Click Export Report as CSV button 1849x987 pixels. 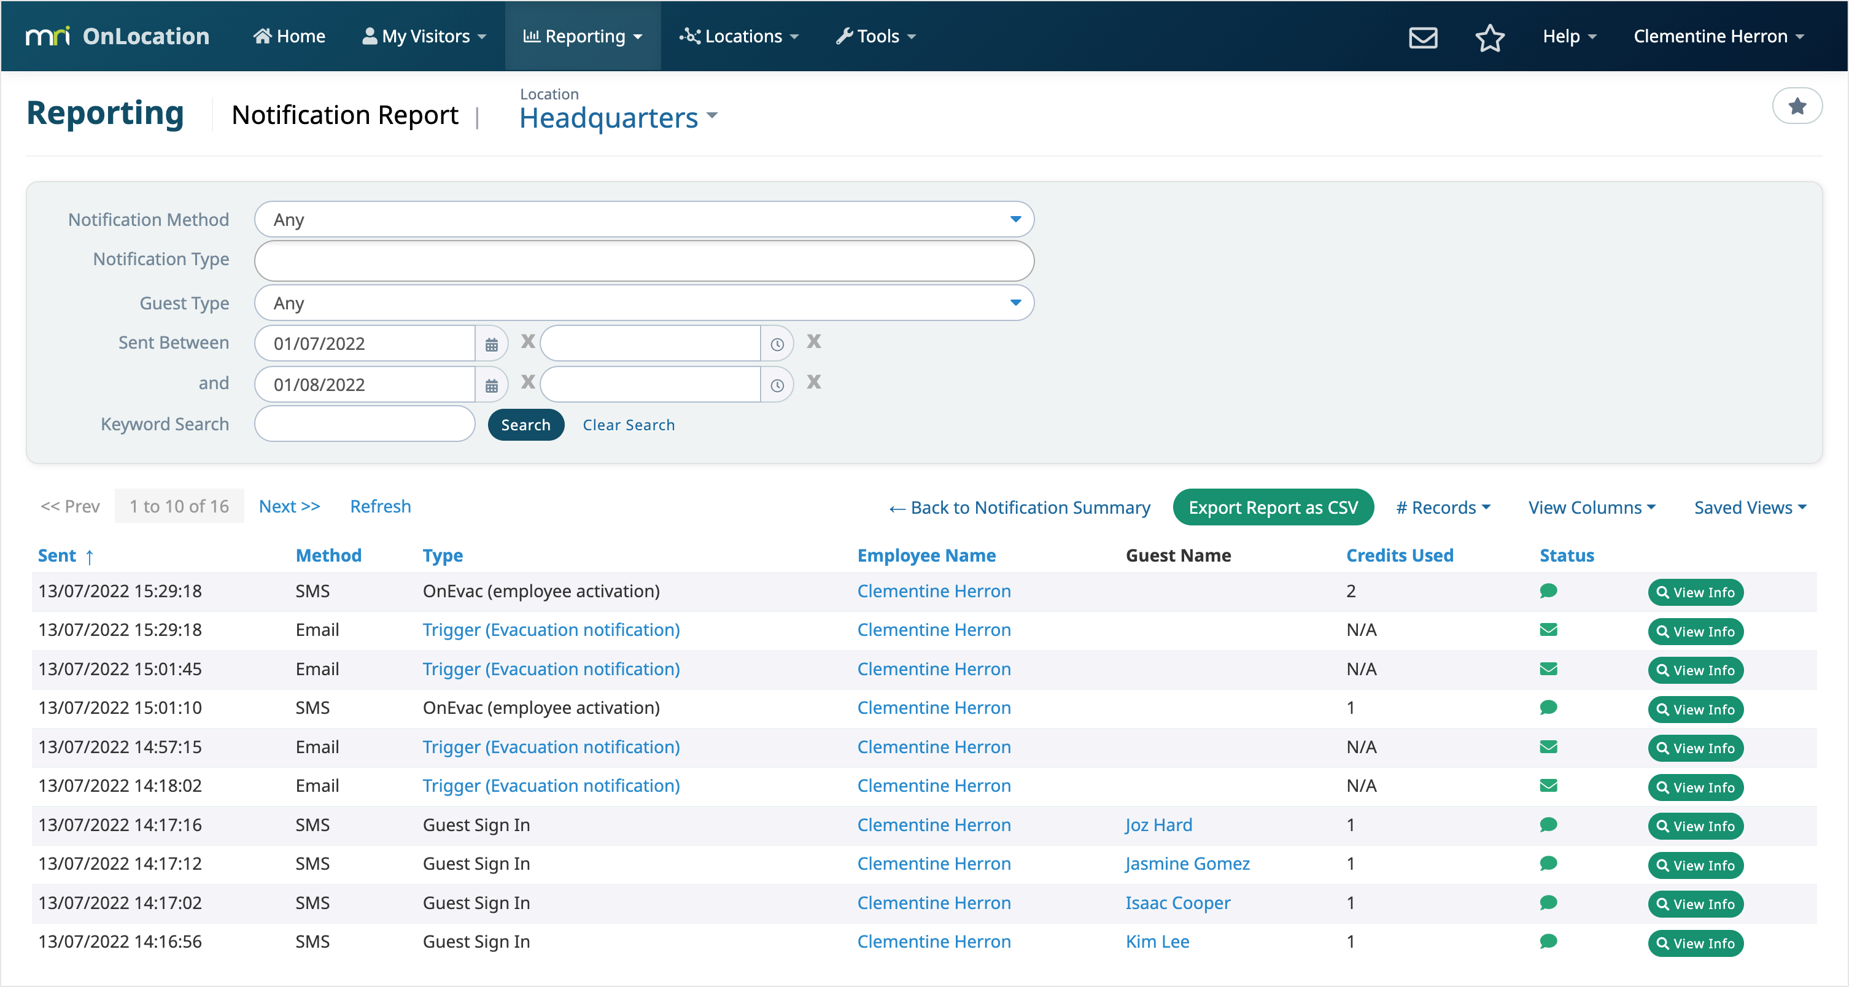(1273, 508)
